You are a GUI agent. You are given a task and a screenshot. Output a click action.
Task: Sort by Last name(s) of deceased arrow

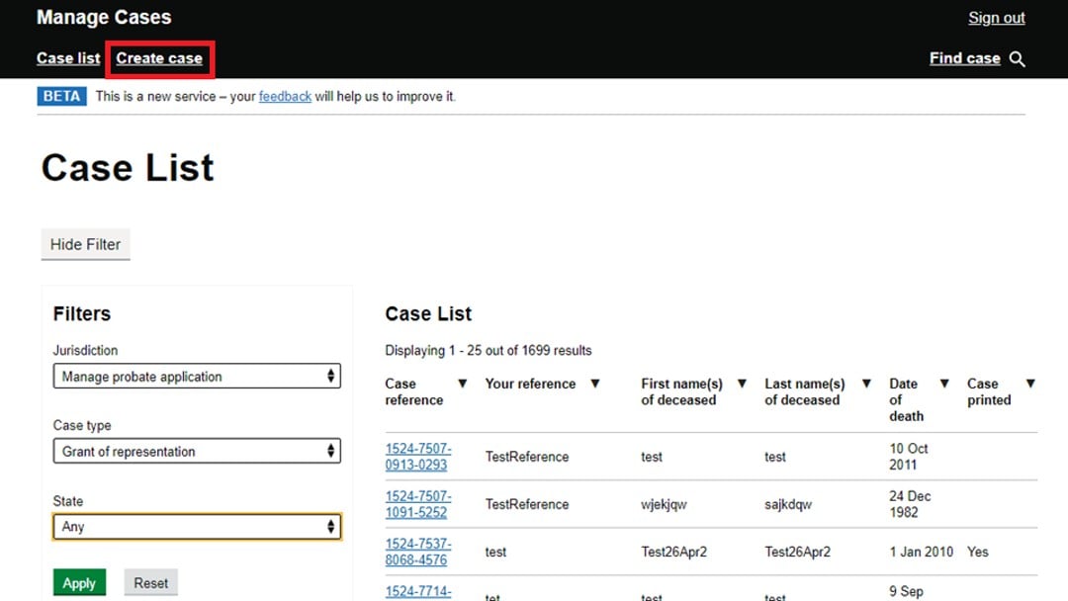(x=866, y=384)
